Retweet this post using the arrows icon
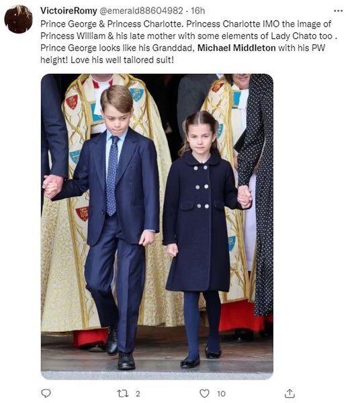This screenshot has height=403, width=346. click(x=122, y=394)
